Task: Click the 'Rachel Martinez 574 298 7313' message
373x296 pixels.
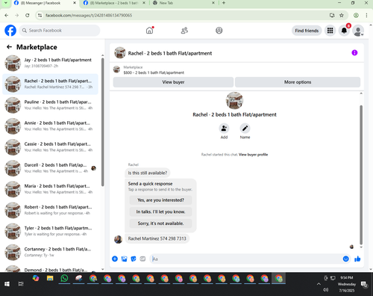Action: tap(157, 238)
